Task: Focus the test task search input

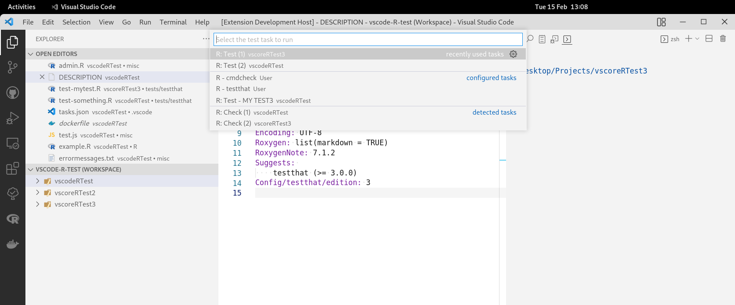Action: 368,39
